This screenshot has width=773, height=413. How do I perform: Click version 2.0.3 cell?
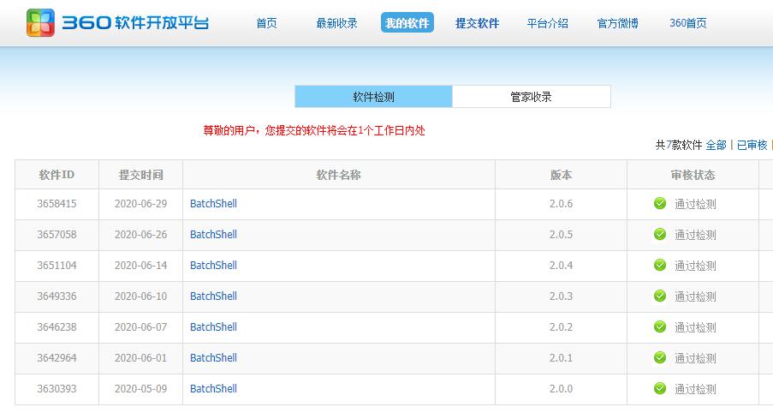point(561,296)
